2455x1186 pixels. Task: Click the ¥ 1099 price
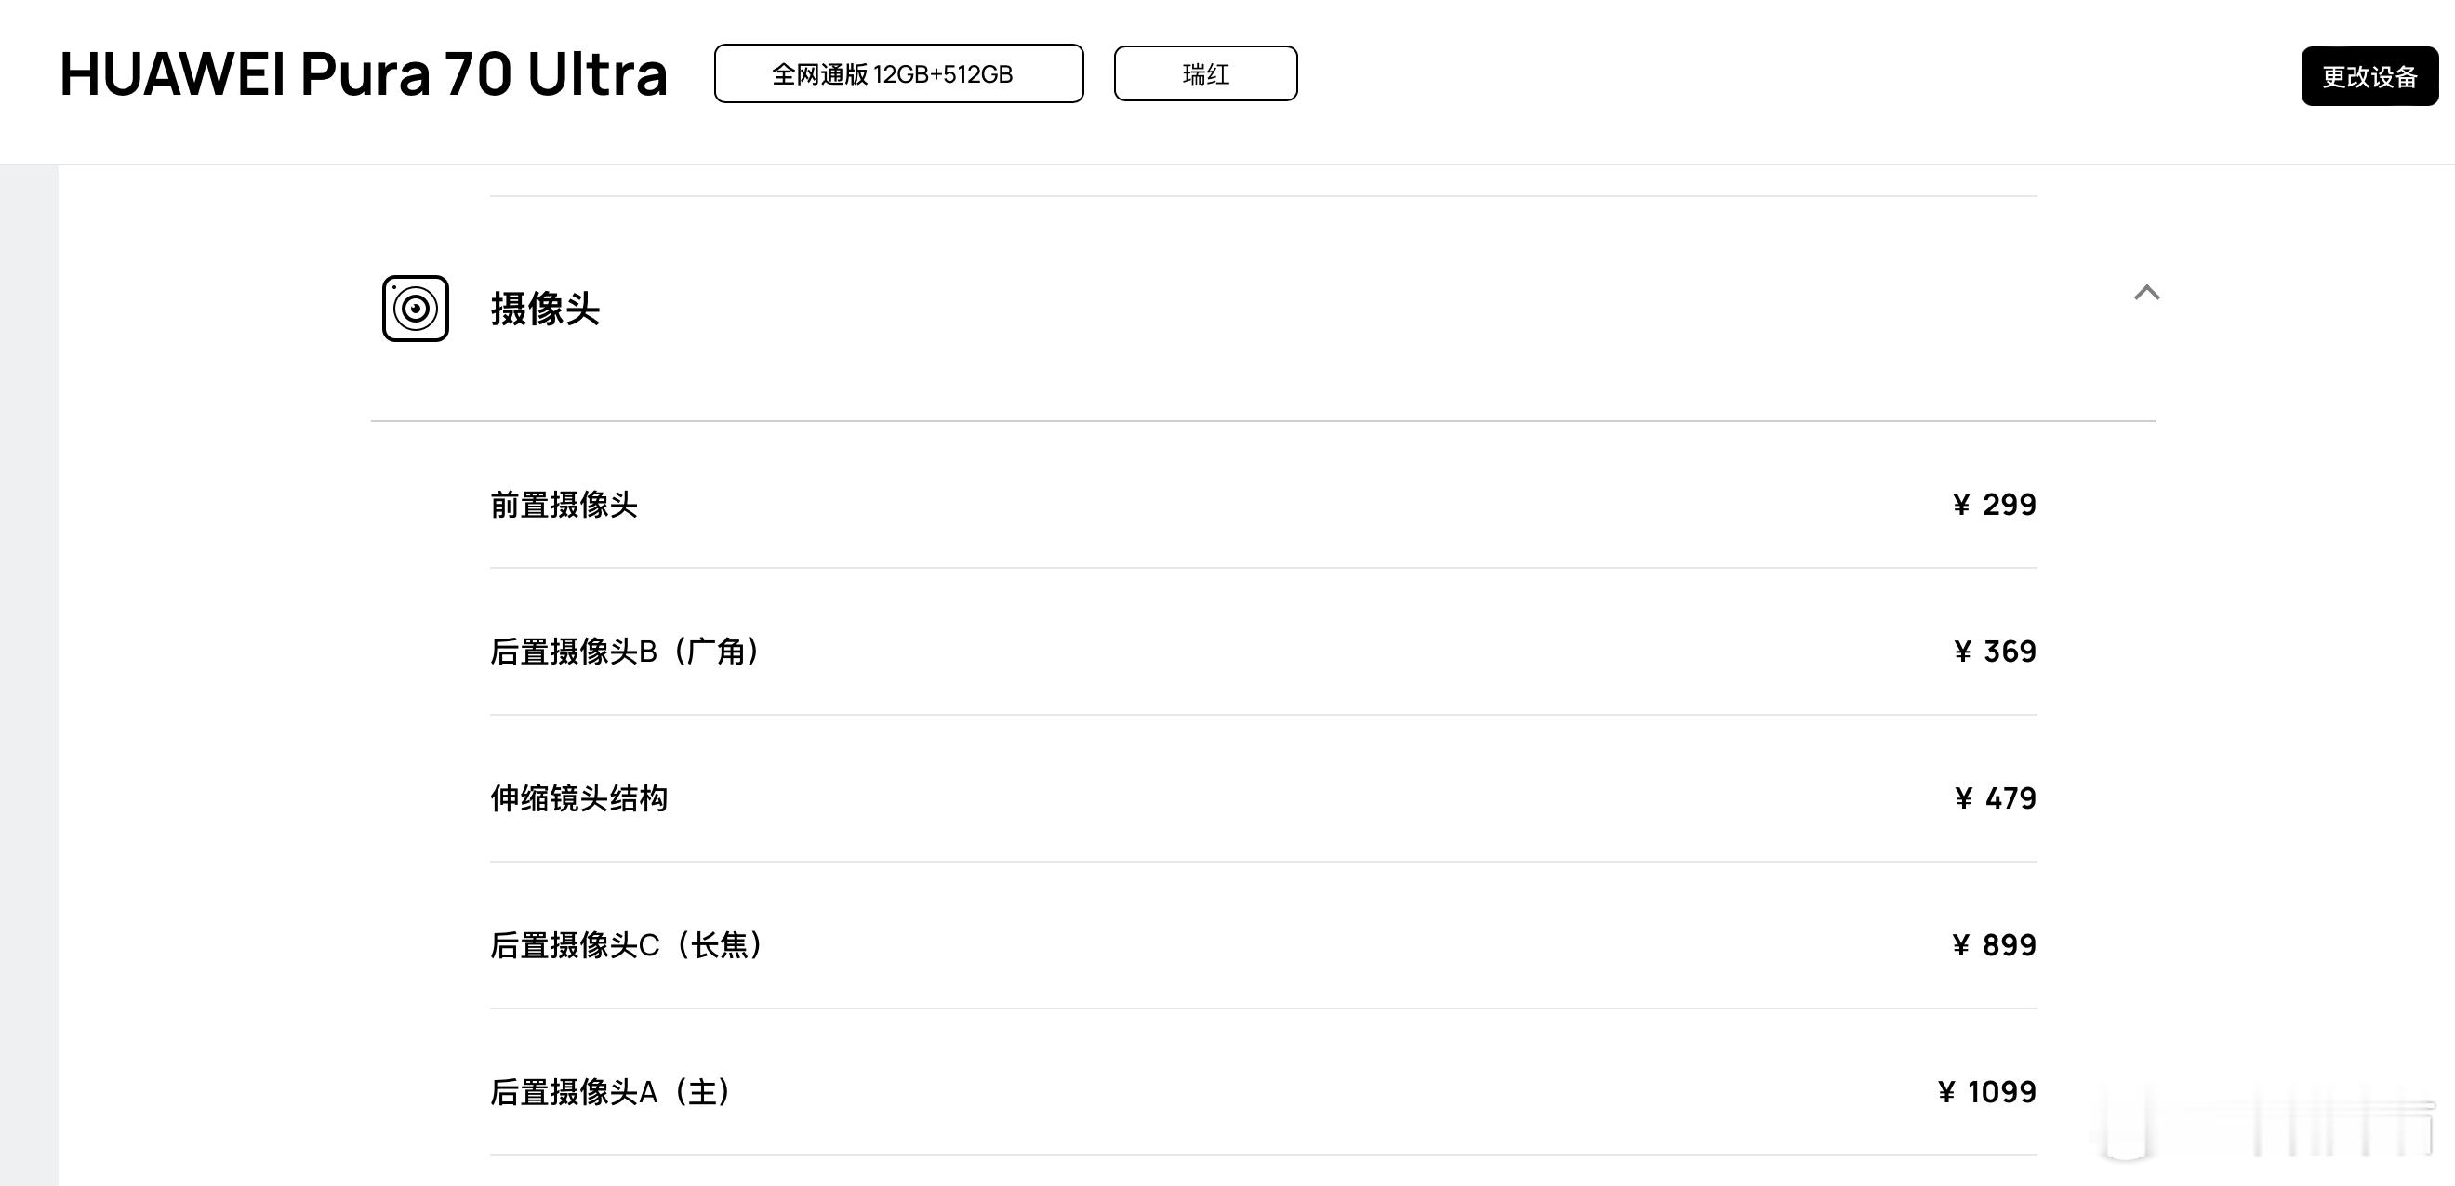pos(1987,1092)
